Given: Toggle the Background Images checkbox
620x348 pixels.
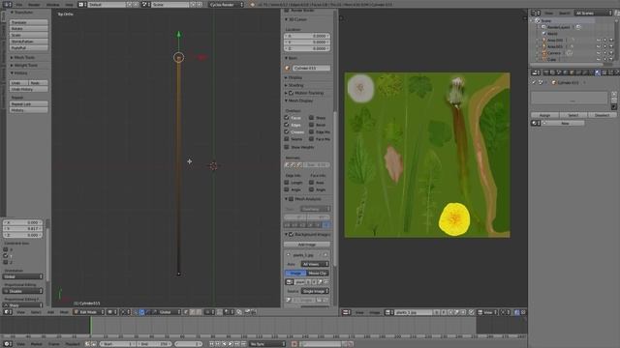Looking at the screenshot, I should point(292,234).
